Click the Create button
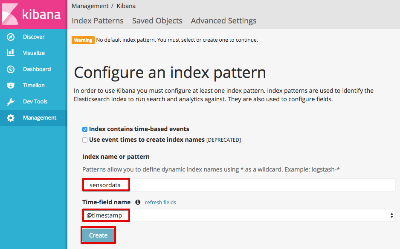Screen dimensions: 400x249 coord(98,235)
